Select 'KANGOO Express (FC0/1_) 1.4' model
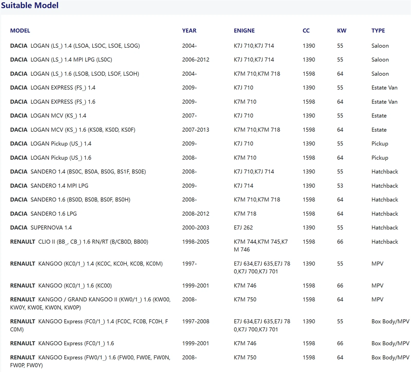The image size is (411, 372). (x=89, y=325)
